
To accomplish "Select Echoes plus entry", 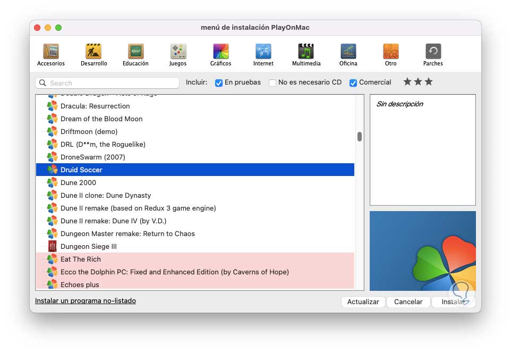I will click(x=195, y=284).
